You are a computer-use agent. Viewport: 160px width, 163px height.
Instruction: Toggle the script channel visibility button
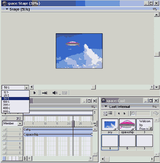coord(4,118)
